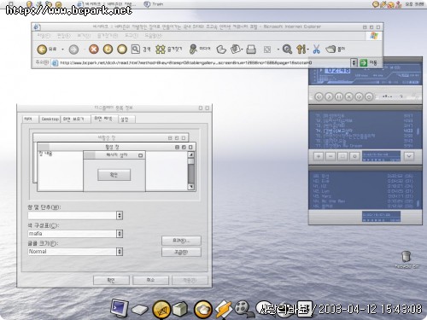
Task: Click the OK button at dialog bottom
Action: [111, 280]
